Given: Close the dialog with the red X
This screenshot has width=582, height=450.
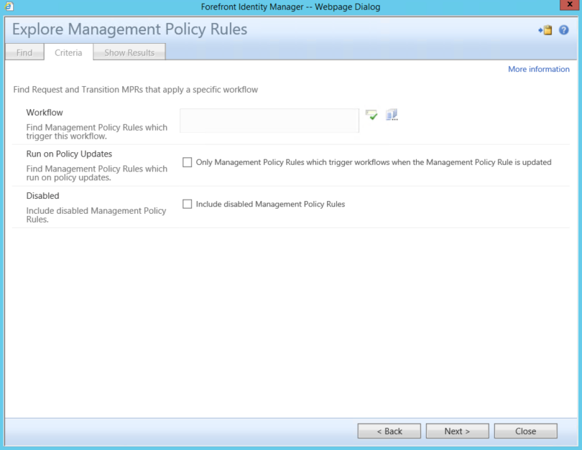Looking at the screenshot, I should (570, 5).
